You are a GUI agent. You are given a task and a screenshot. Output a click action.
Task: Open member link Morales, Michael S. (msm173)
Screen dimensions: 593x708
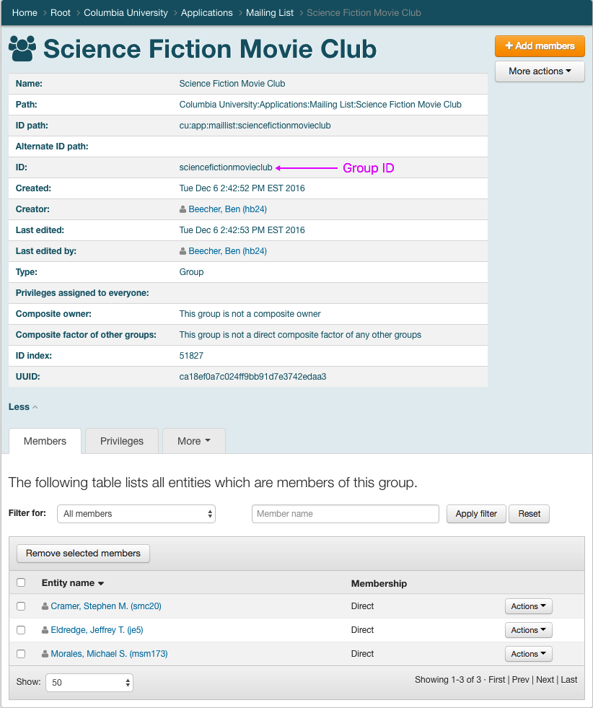(x=109, y=654)
